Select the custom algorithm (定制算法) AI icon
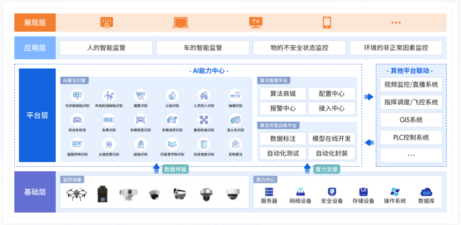The height and width of the screenshot is (225, 461). coord(235,144)
